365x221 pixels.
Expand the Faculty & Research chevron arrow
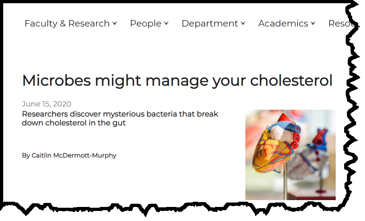[114, 23]
